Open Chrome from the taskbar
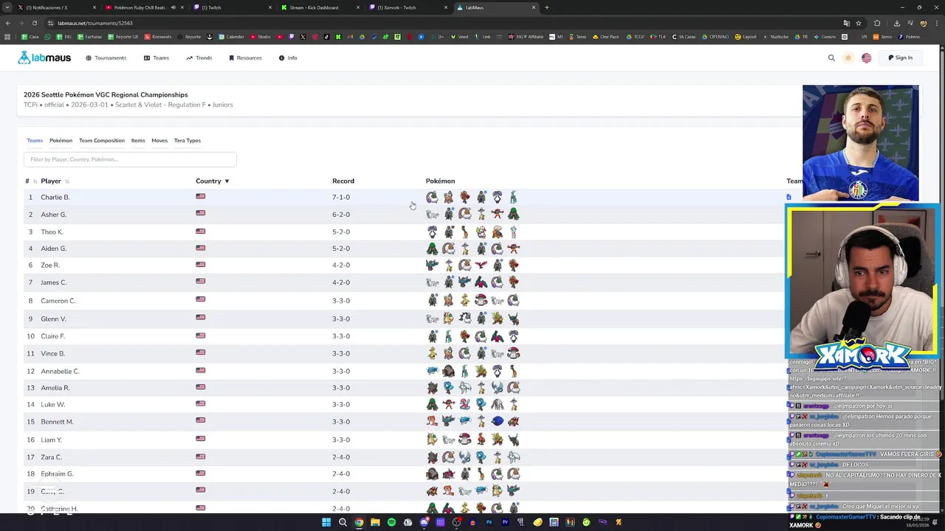 click(x=359, y=522)
